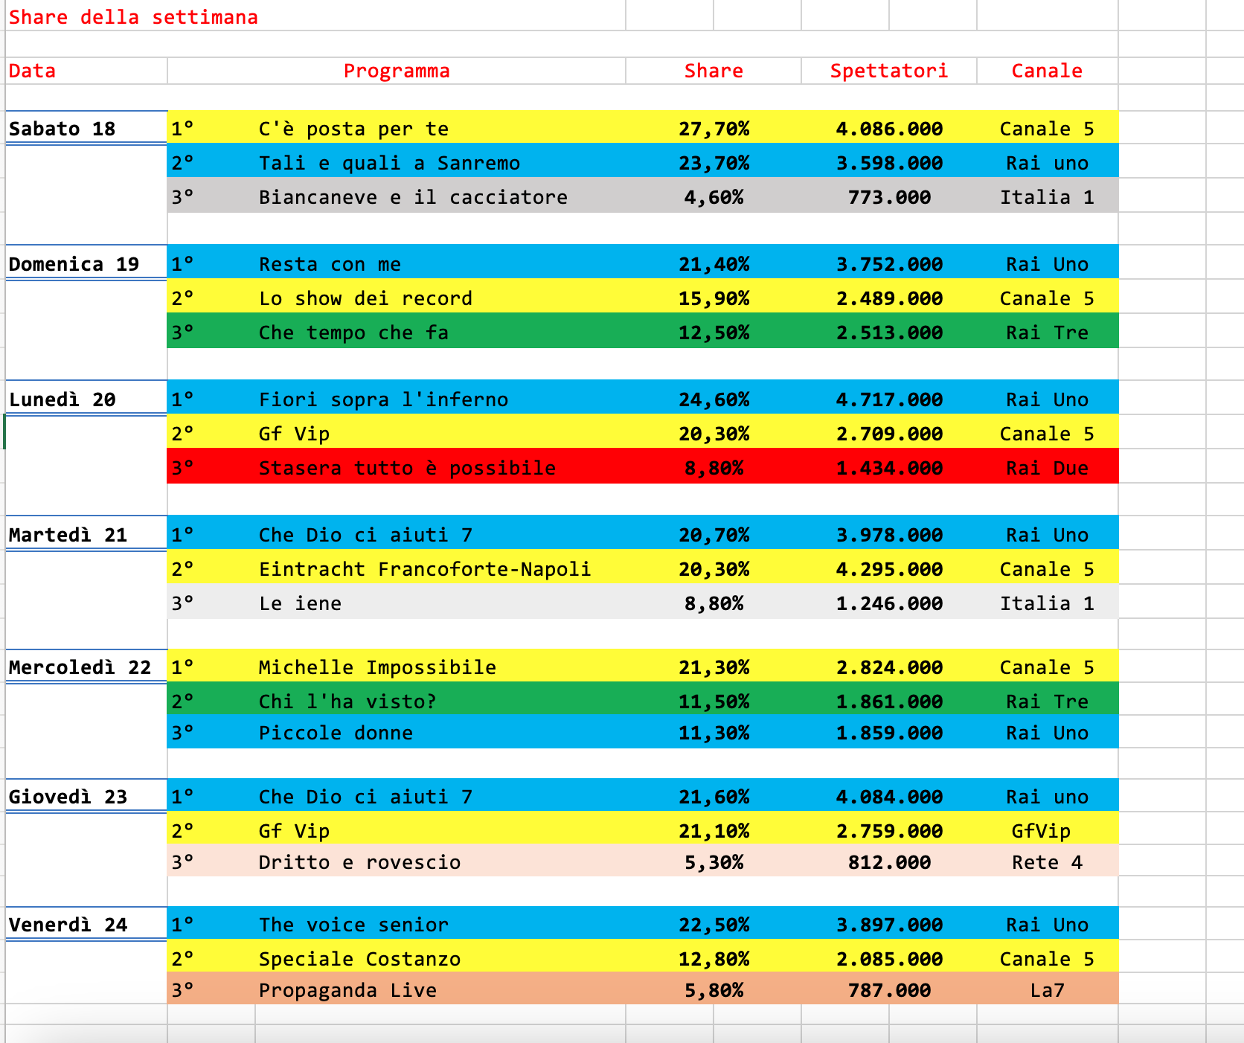Select the 'Rai Due' channel cell
Viewport: 1244px width, 1043px height.
pyautogui.click(x=1046, y=468)
